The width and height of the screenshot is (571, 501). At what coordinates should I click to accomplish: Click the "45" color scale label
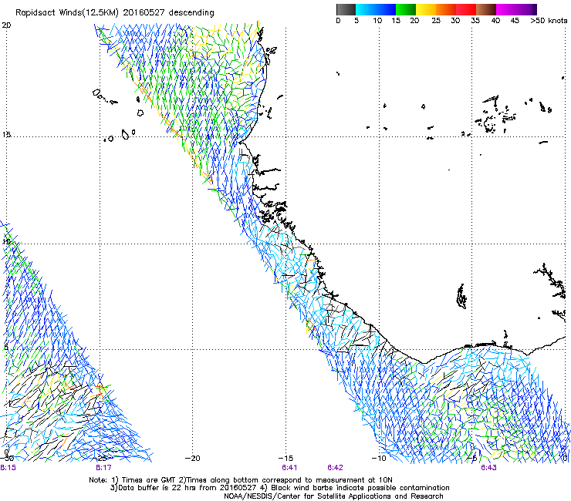(515, 21)
